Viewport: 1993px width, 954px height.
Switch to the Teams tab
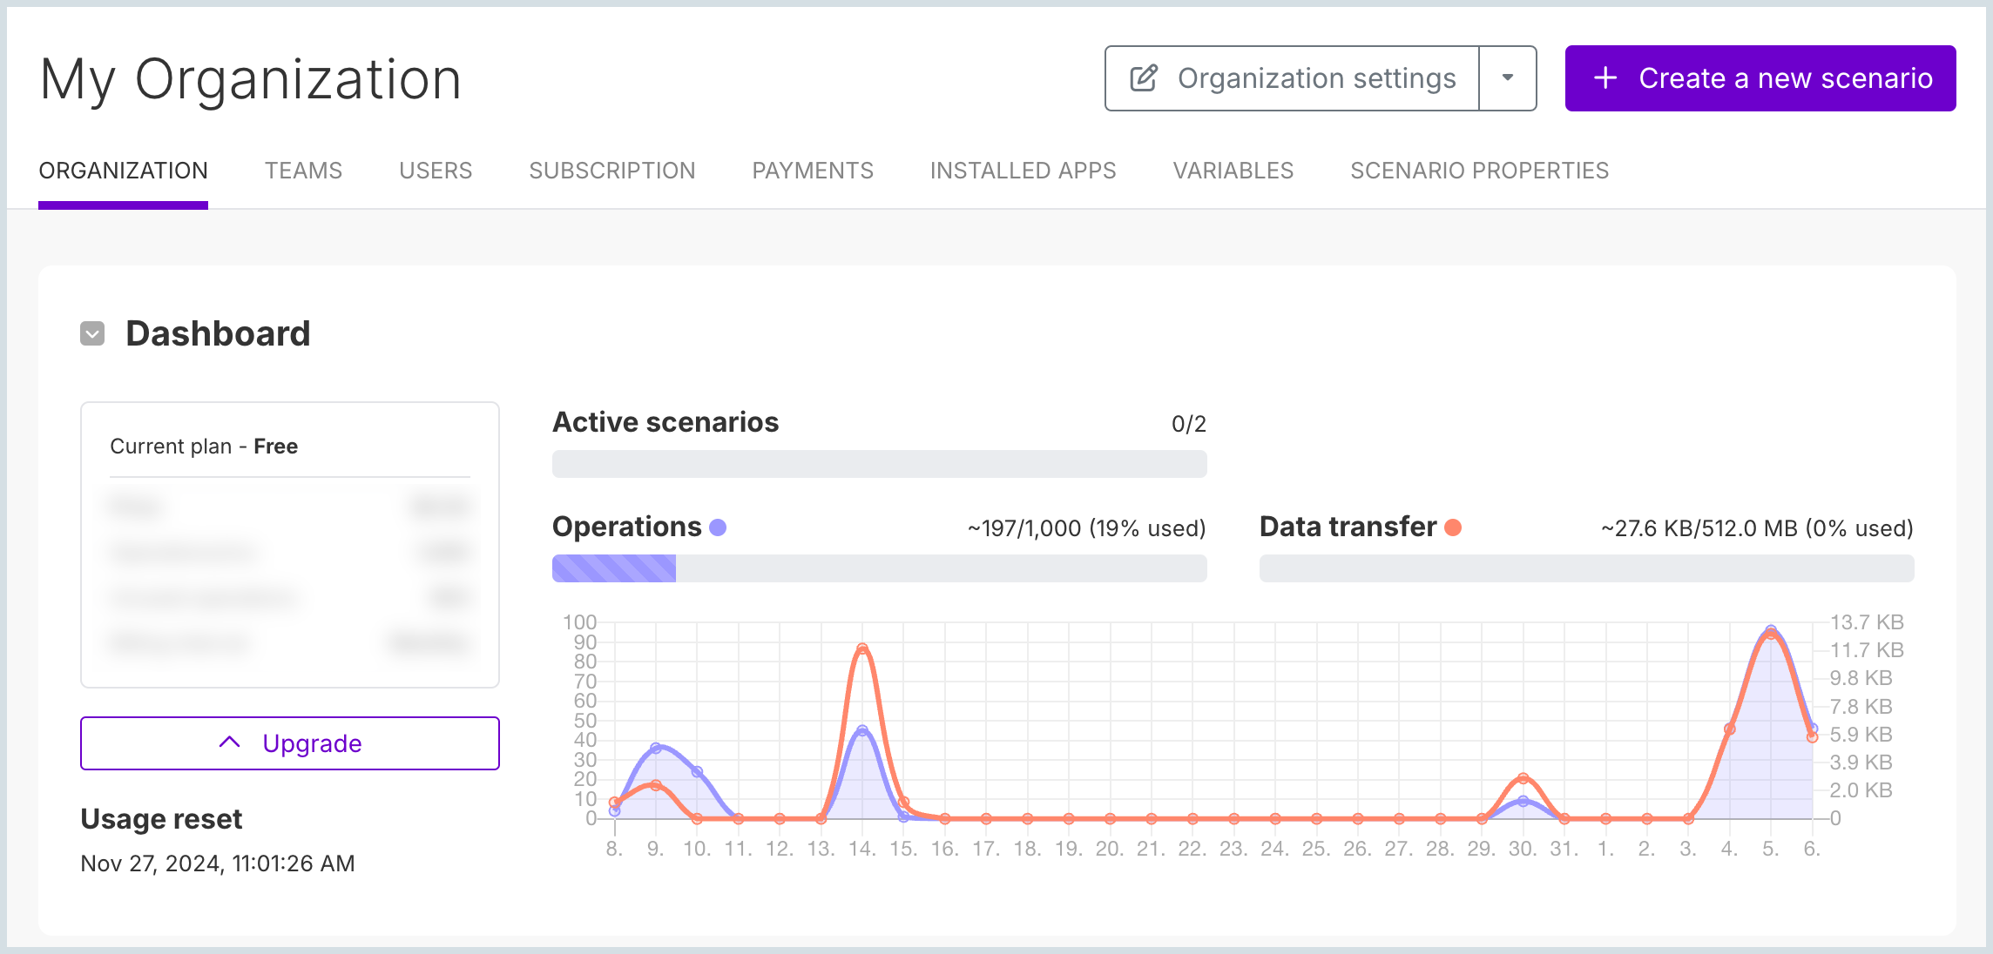303,171
